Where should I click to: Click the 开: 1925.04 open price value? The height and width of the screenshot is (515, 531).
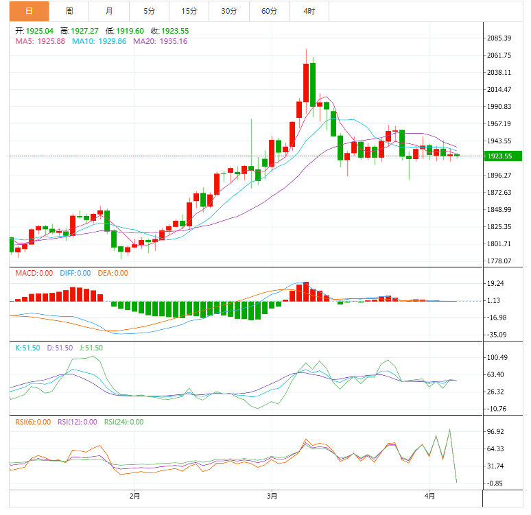point(34,31)
